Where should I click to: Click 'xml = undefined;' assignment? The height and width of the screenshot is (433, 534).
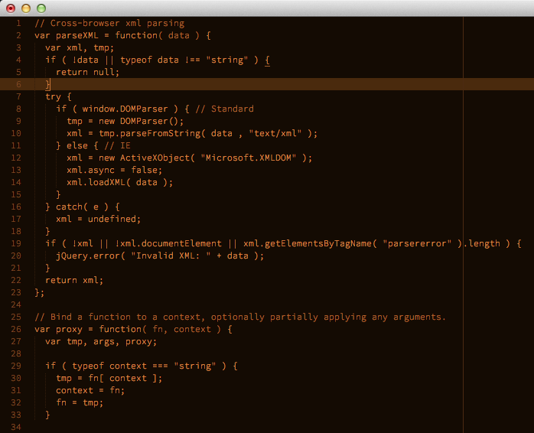(98, 219)
